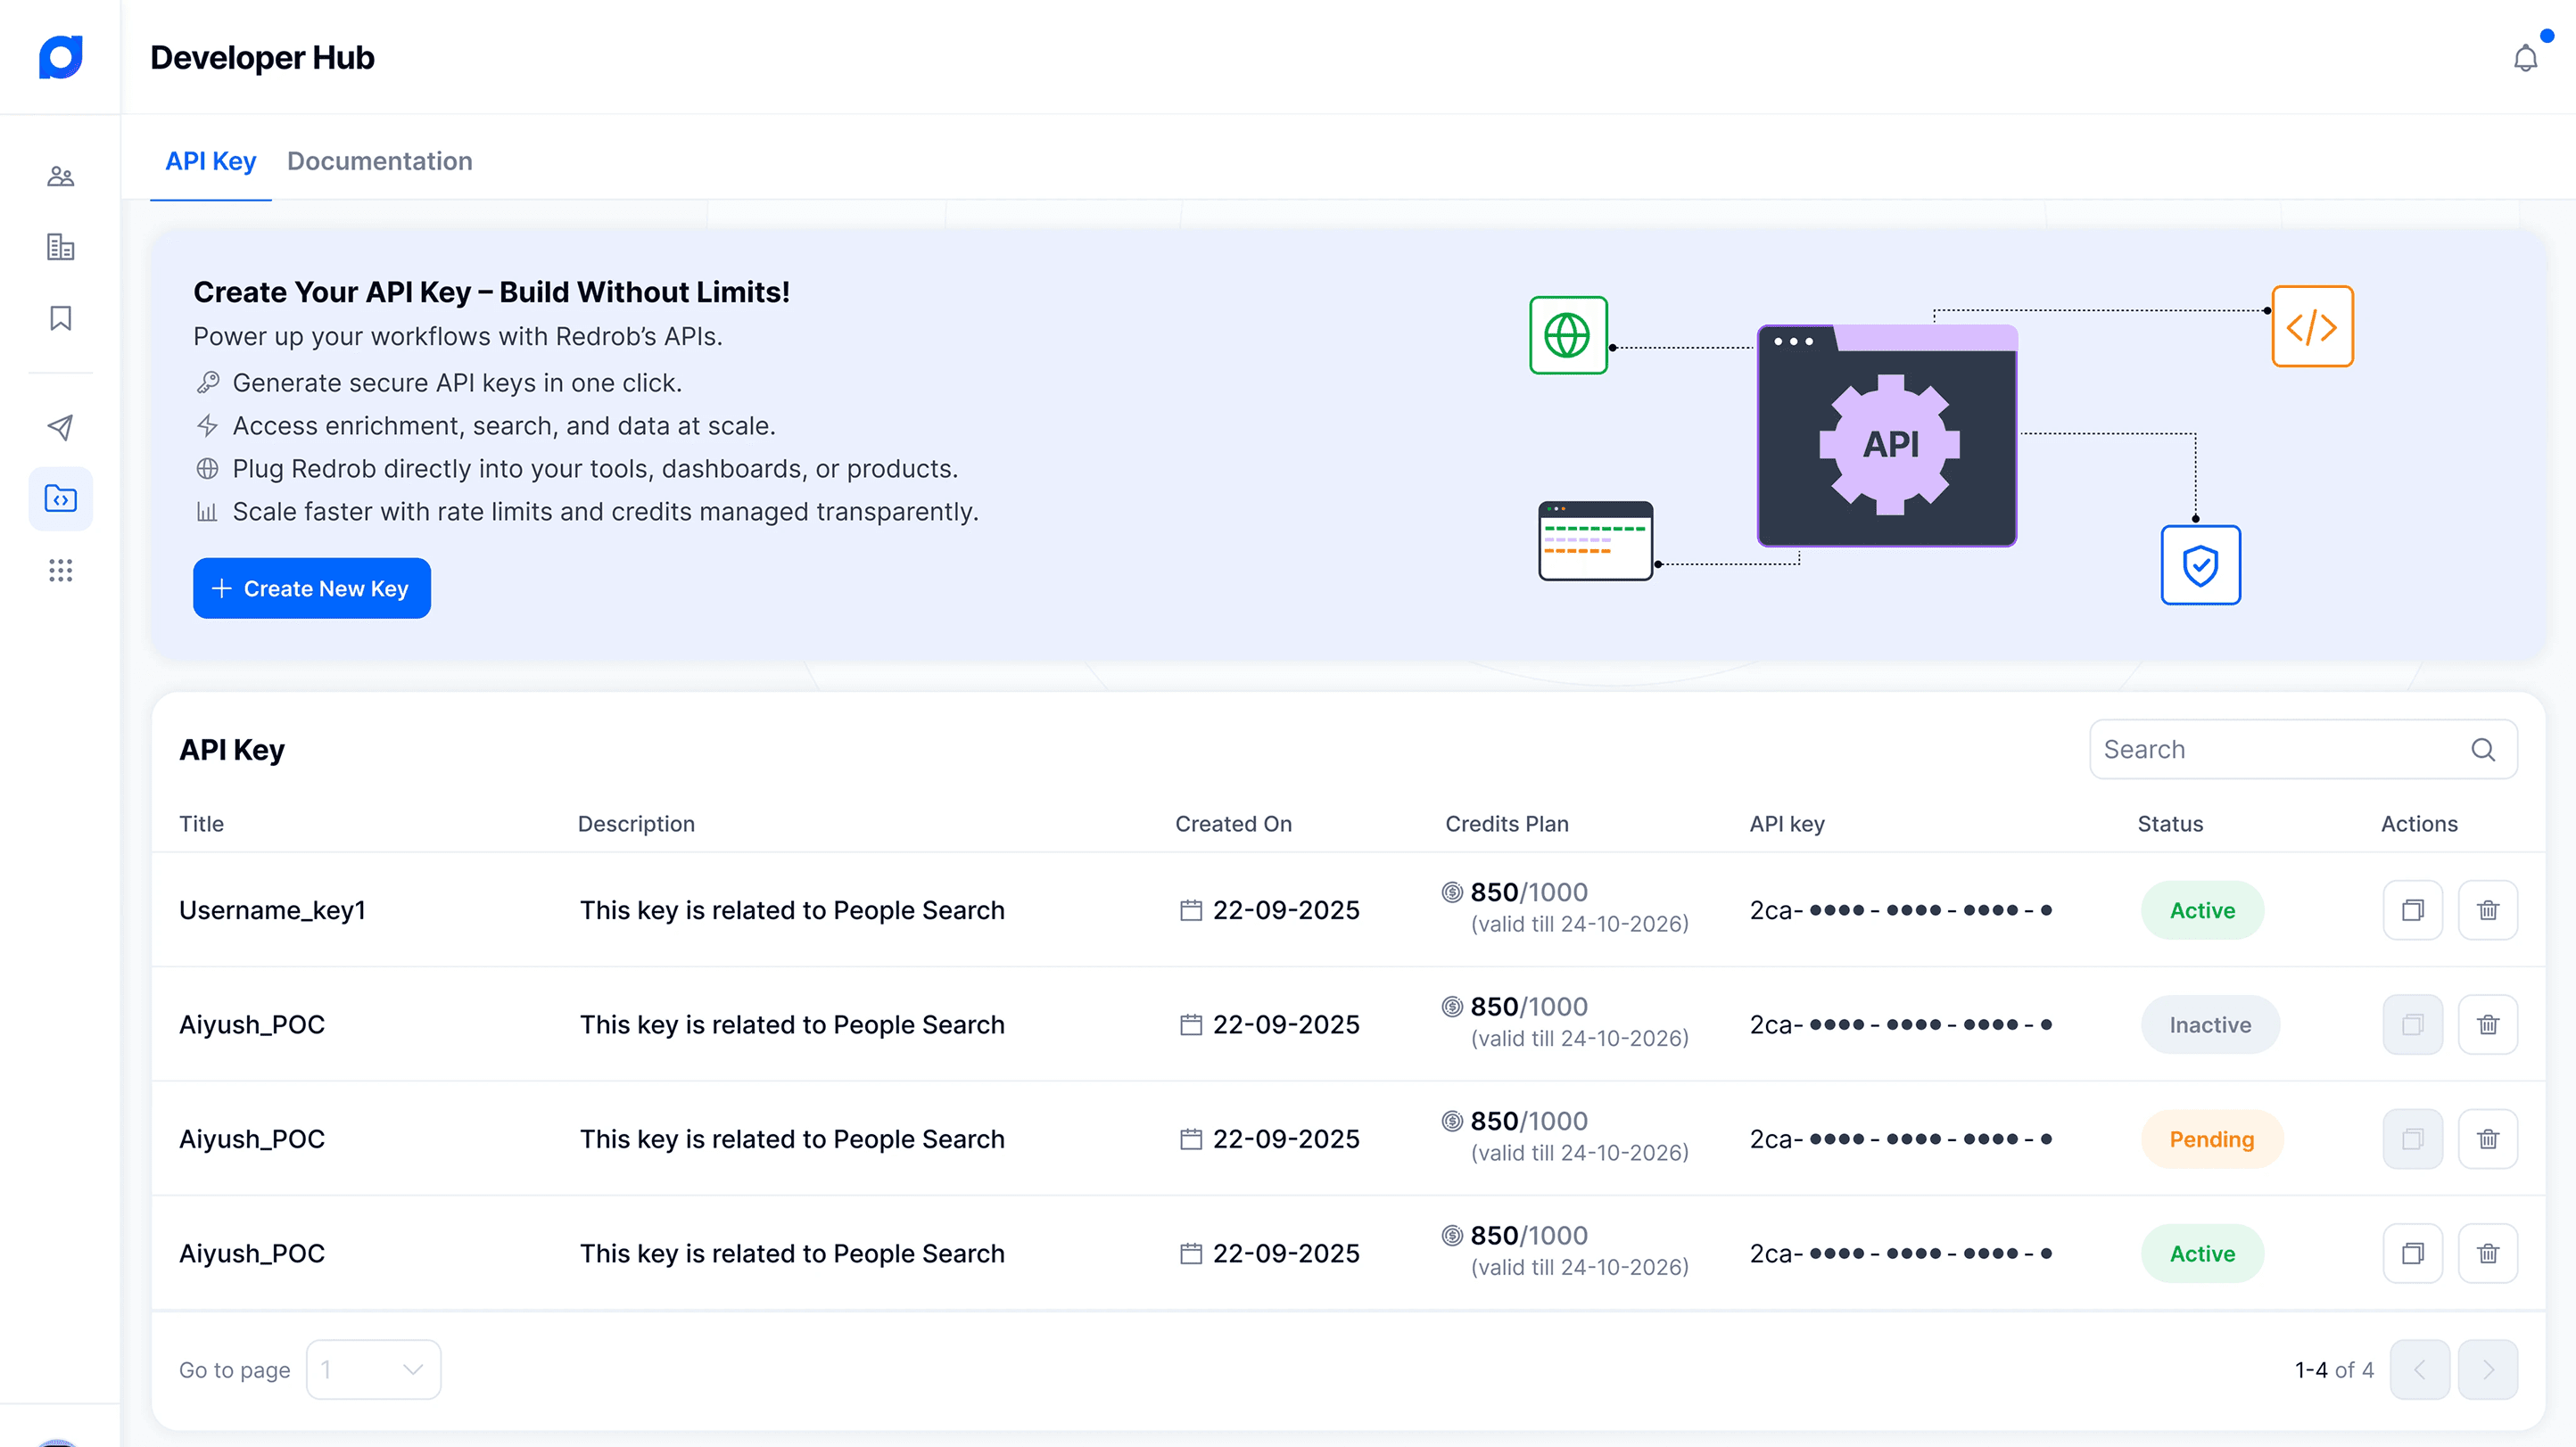Select the API Key tab
The image size is (2576, 1447).
210,160
